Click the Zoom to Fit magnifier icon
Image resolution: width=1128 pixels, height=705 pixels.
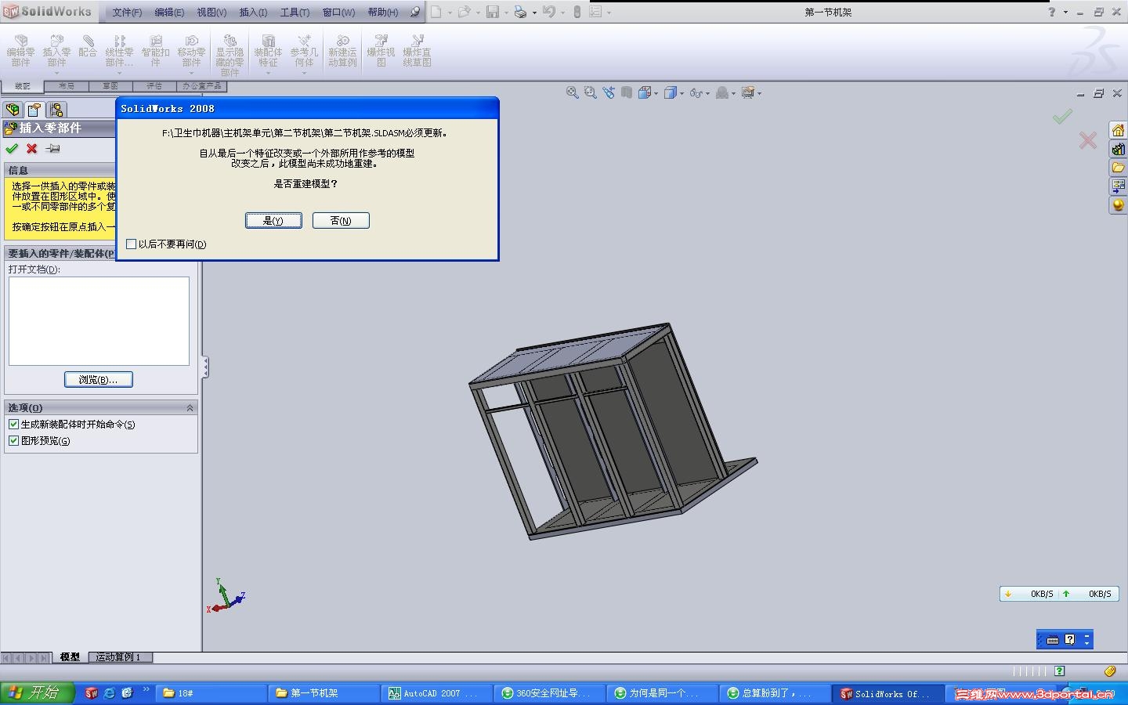[573, 92]
